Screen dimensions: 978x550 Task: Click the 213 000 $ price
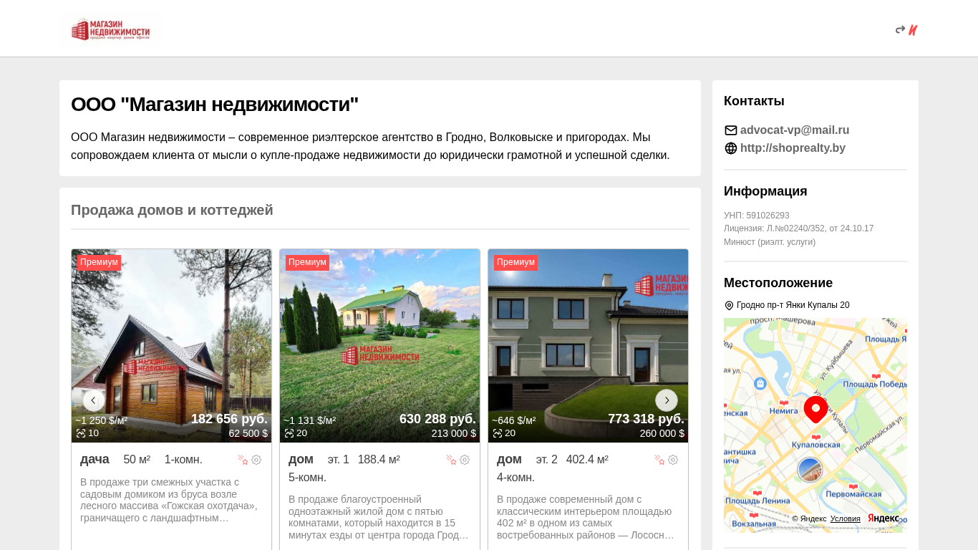pos(453,433)
